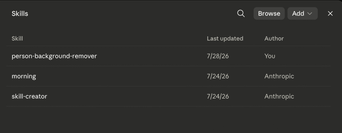Image resolution: width=342 pixels, height=133 pixels.
Task: Close the Skills panel with X
Action: coord(330,13)
